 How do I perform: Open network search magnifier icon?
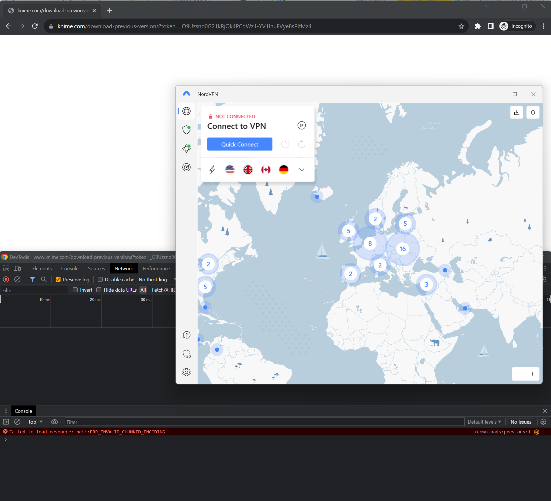pyautogui.click(x=44, y=279)
